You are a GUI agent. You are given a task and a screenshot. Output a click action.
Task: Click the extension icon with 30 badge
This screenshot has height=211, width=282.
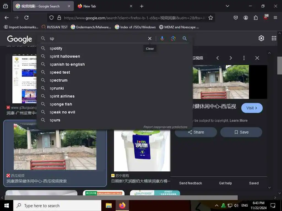pyautogui.click(x=266, y=17)
